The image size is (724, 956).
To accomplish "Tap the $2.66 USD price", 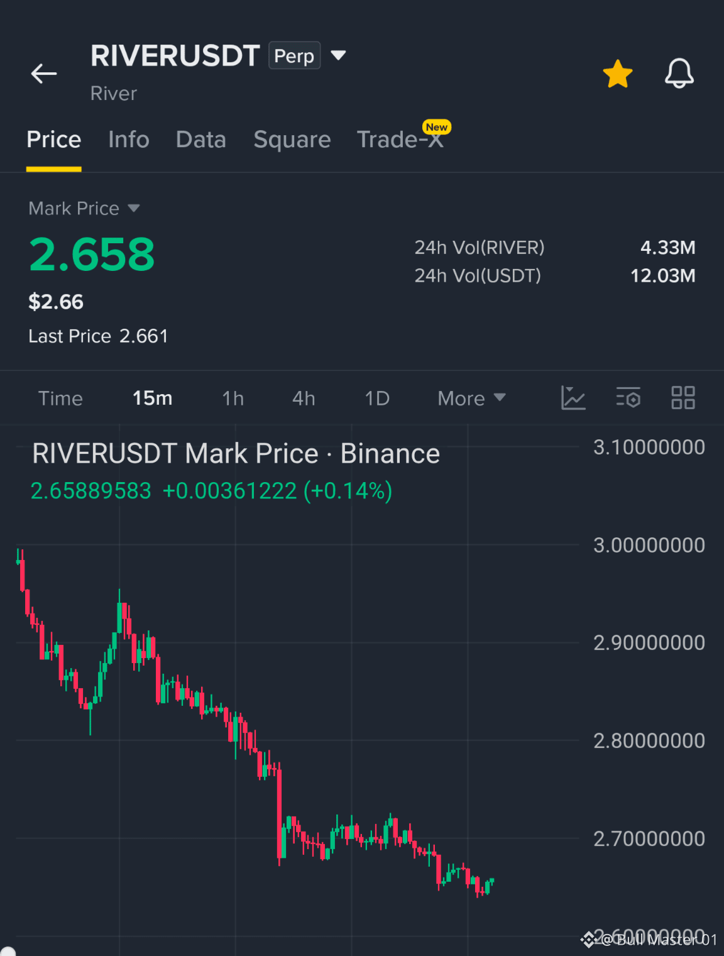I will point(56,302).
